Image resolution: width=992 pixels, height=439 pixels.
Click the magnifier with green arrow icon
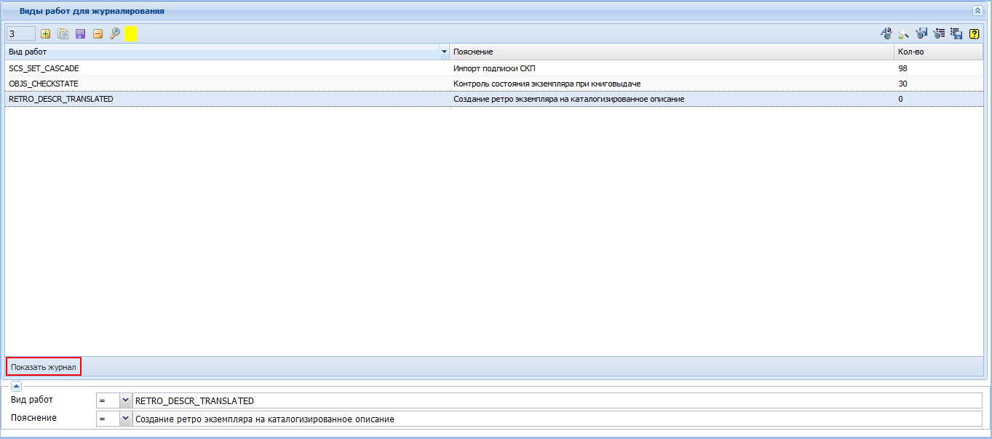(904, 33)
